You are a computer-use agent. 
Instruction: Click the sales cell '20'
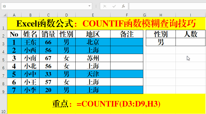(48, 90)
